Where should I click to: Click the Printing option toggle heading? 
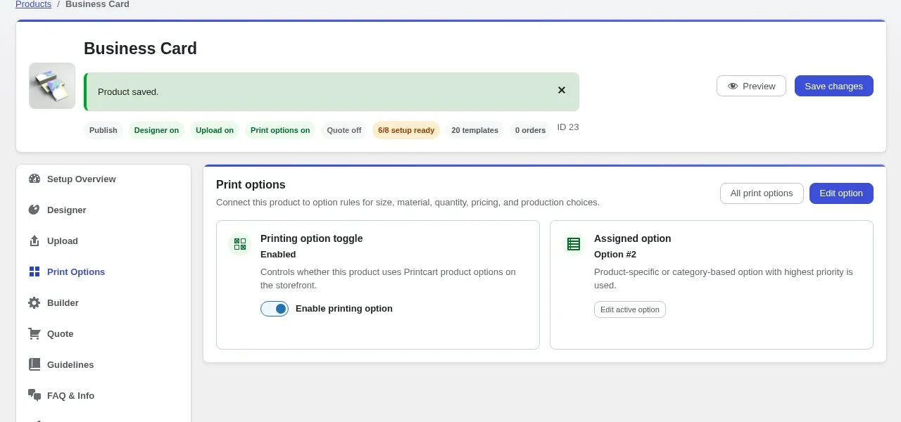[312, 238]
